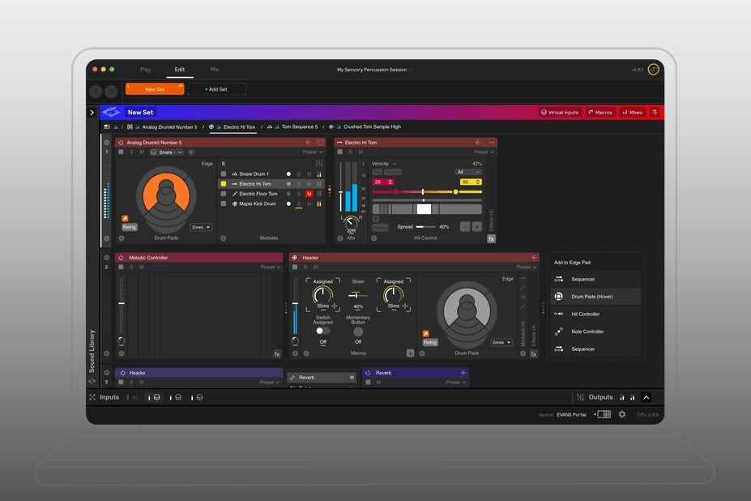This screenshot has width=751, height=501.
Task: Click the plus icon next to Snare dropdown
Action: coord(191,152)
